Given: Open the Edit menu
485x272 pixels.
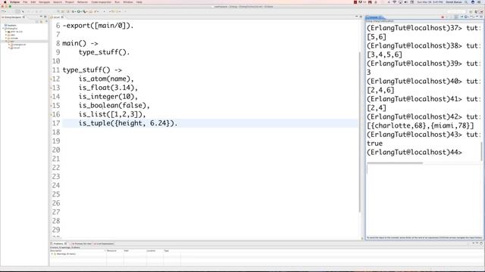Looking at the screenshot, I should pos(33,2).
